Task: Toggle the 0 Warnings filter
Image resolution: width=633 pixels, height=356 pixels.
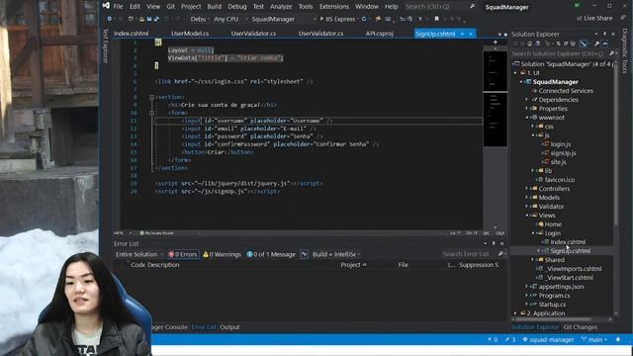Action: click(x=222, y=254)
